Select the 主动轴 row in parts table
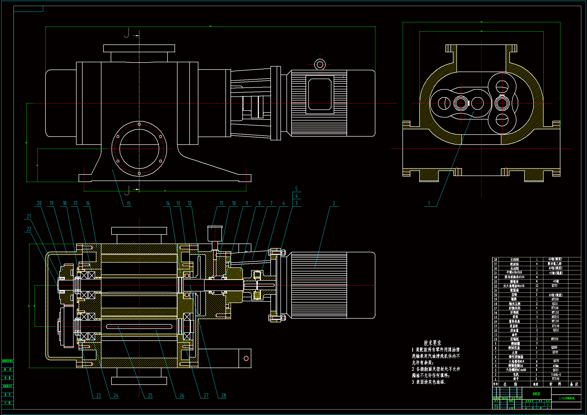587x415 pixels. (514, 260)
